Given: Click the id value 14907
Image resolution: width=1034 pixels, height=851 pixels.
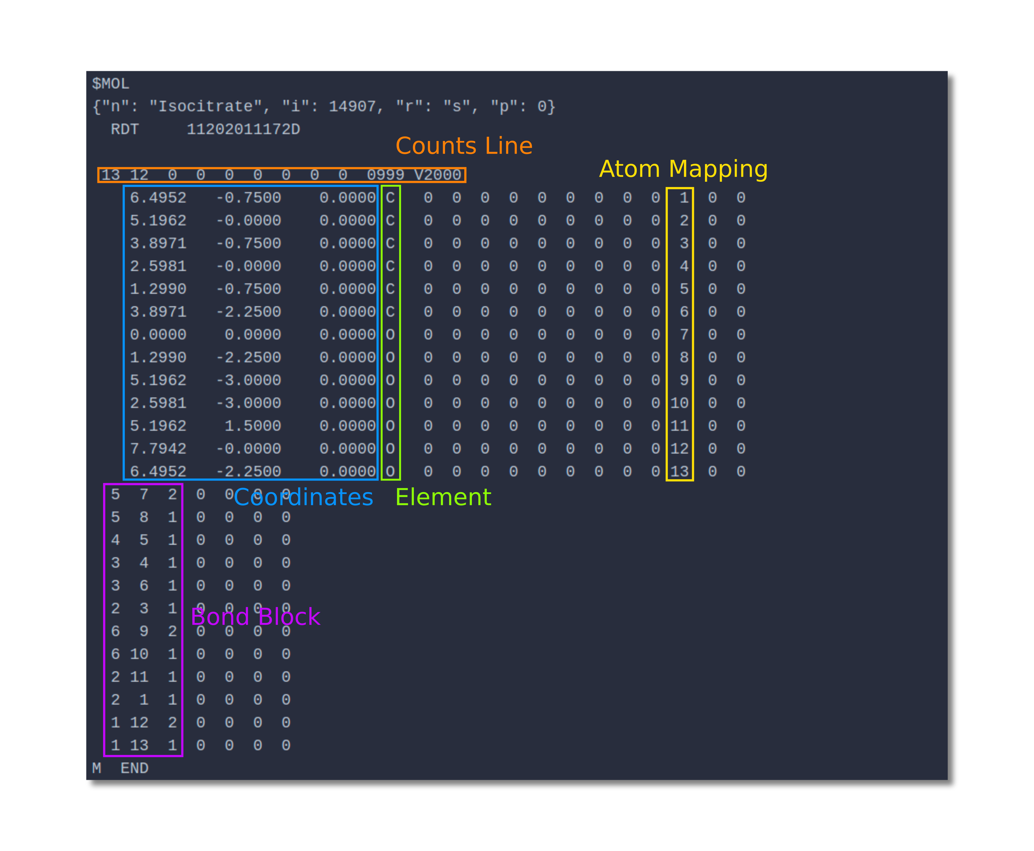Looking at the screenshot, I should pyautogui.click(x=352, y=106).
